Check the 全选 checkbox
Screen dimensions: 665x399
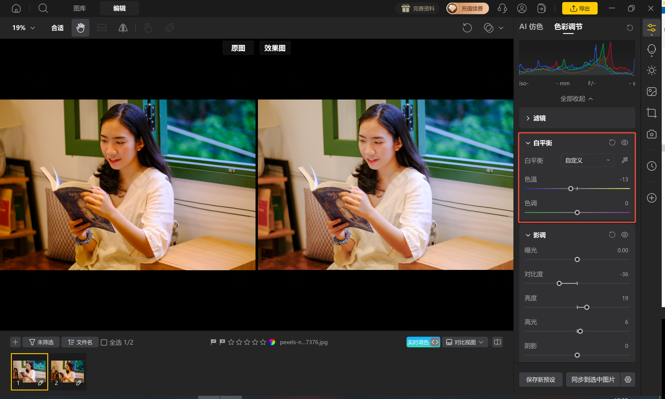(104, 342)
